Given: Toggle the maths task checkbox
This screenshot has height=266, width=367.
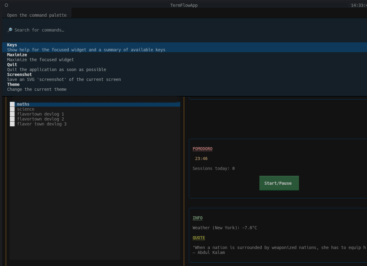Looking at the screenshot, I should click(12, 104).
